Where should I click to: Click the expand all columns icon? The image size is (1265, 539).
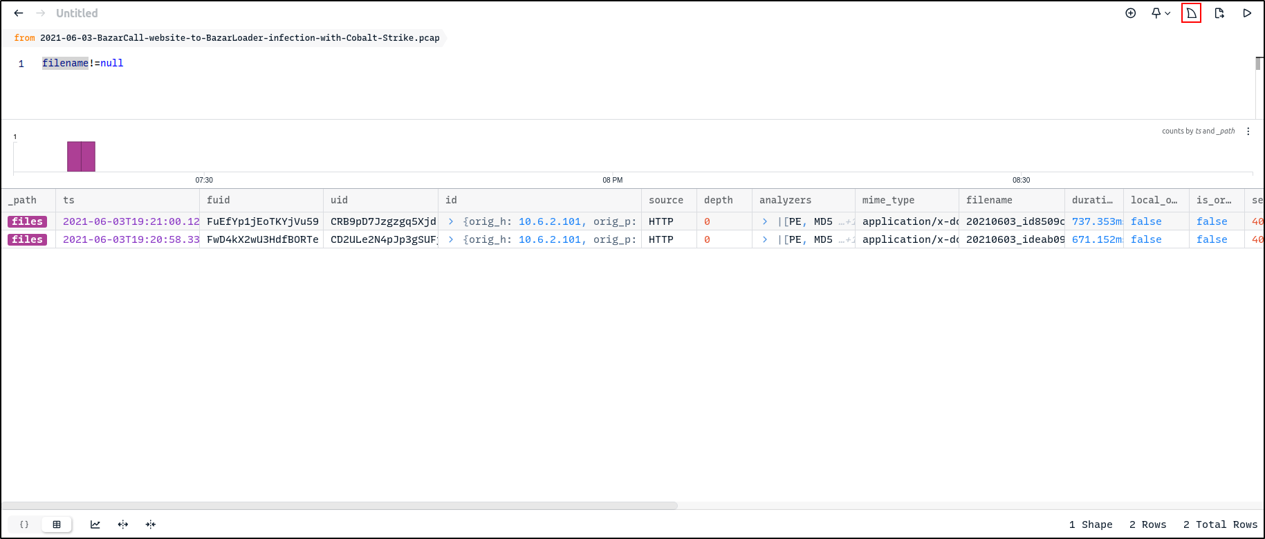[123, 524]
